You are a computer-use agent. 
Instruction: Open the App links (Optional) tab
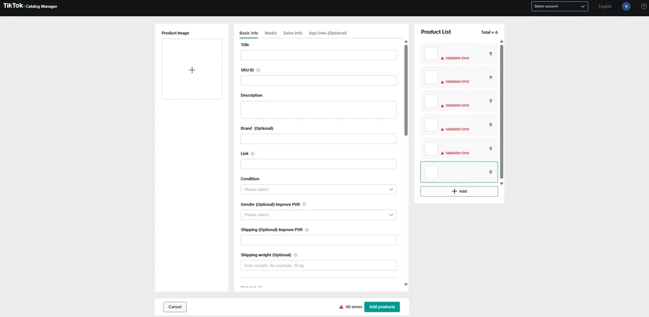(328, 33)
